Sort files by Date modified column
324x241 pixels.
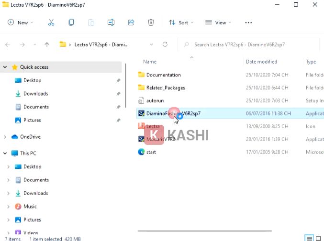tap(261, 62)
